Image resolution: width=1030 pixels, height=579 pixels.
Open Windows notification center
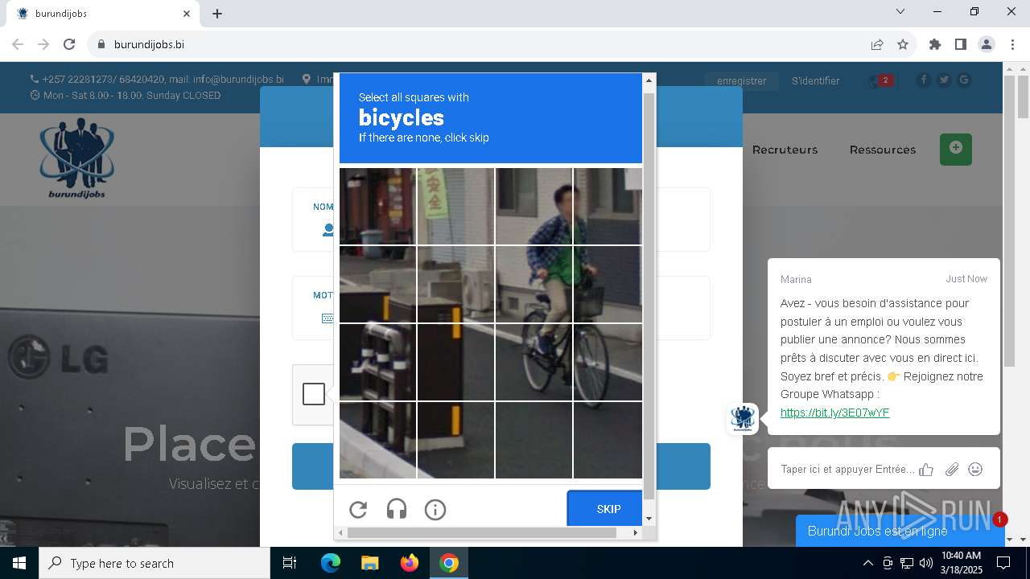coord(1003,563)
